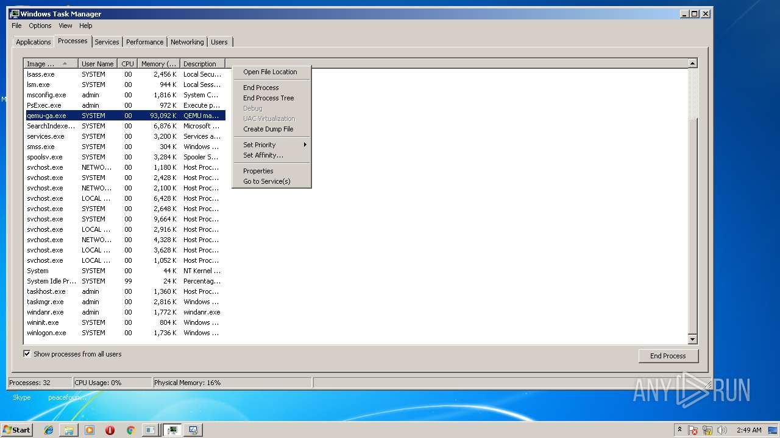Select the windanr.exe process
This screenshot has height=438, width=780.
pyautogui.click(x=125, y=312)
